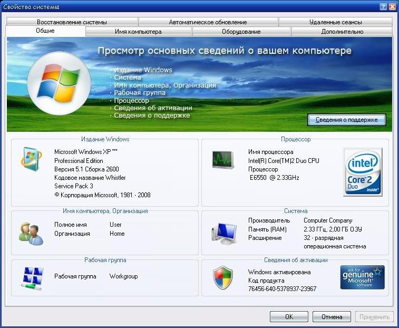Click Windows активирована status text
The image size is (399, 328).
279,272
